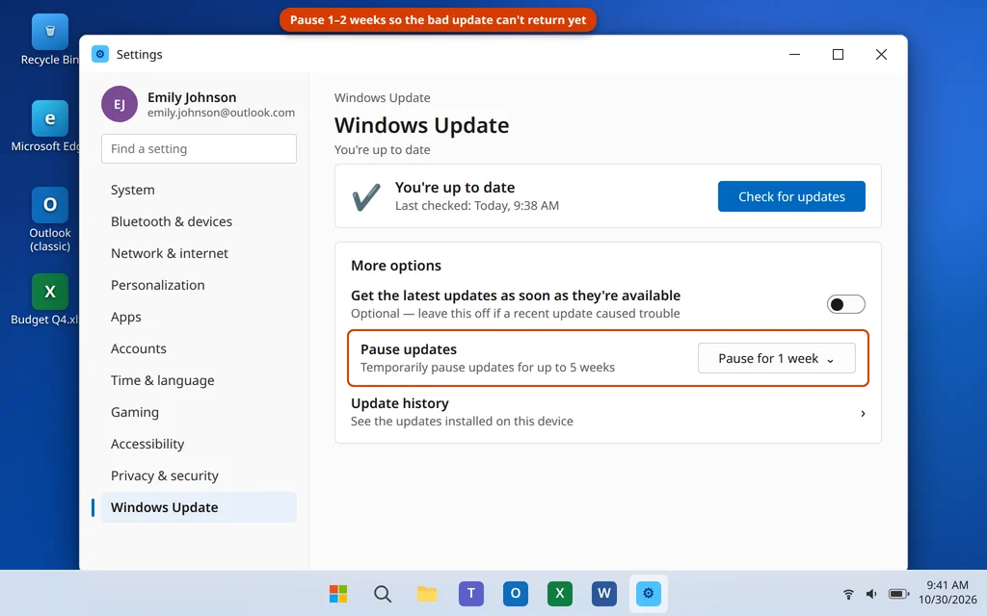
Task: Select Windows Update in the sidebar
Action: pyautogui.click(x=199, y=507)
